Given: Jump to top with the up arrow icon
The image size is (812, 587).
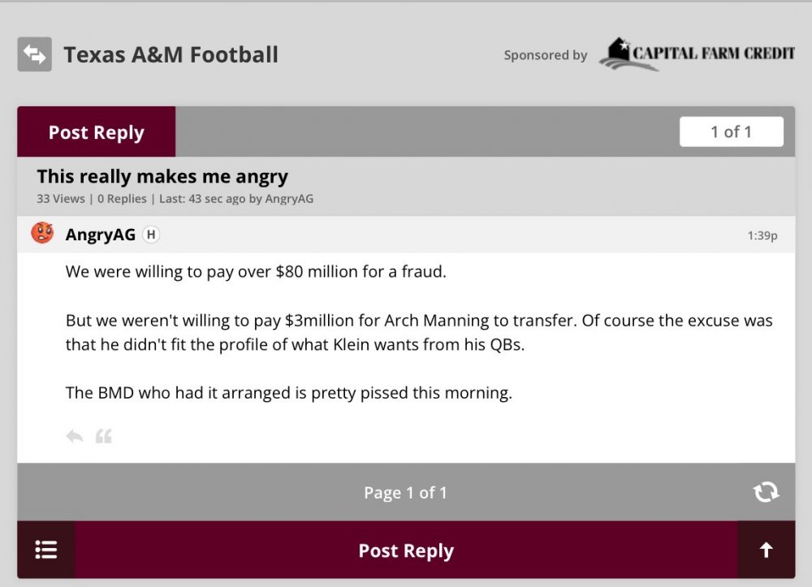Looking at the screenshot, I should point(766,550).
